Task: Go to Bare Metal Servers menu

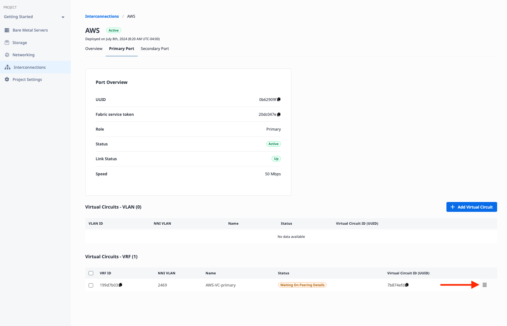Action: click(30, 30)
